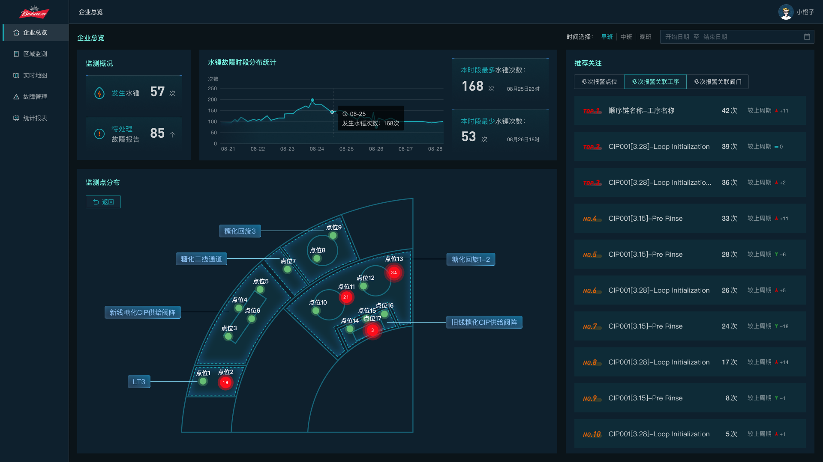Click the 开始日期 date input field

677,37
